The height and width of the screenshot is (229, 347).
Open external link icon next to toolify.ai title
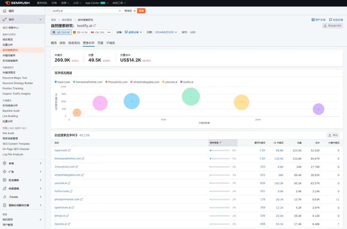click(95, 26)
